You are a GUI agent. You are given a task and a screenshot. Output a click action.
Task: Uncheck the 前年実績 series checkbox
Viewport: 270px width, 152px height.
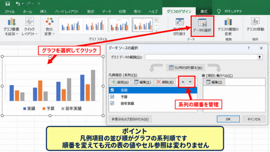[112, 103]
